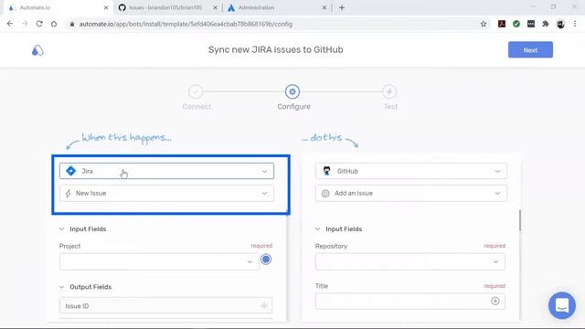Add the Issue ID output field
The image size is (585, 329).
tap(264, 306)
